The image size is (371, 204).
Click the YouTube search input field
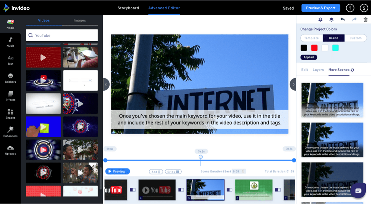click(x=62, y=35)
